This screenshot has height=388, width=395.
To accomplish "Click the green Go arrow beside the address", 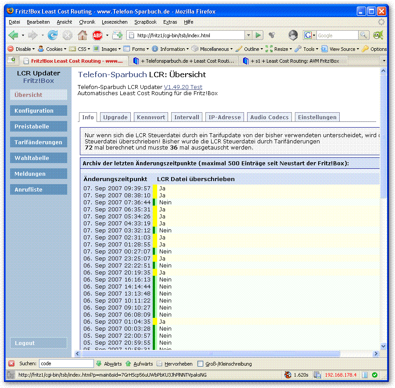I will coord(258,35).
